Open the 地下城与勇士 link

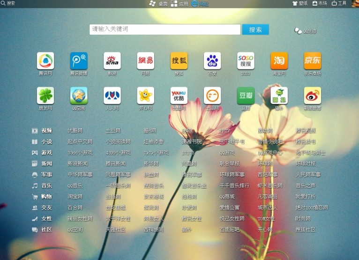310,153
